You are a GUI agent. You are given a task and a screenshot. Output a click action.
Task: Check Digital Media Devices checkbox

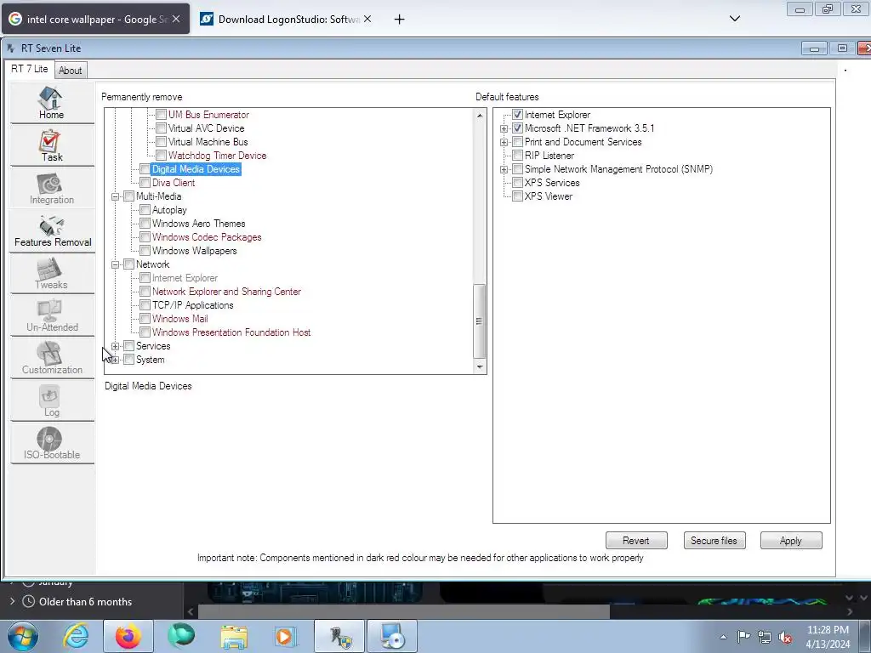click(x=145, y=169)
